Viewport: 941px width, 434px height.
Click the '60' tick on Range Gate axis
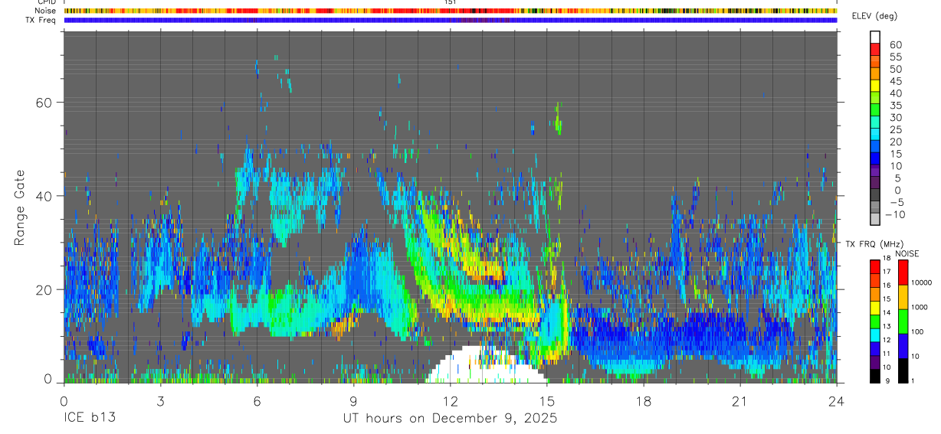[43, 103]
